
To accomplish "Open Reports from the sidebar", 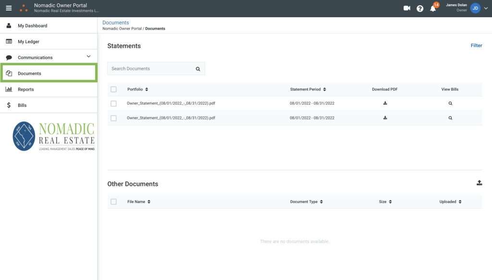I will click(x=26, y=90).
